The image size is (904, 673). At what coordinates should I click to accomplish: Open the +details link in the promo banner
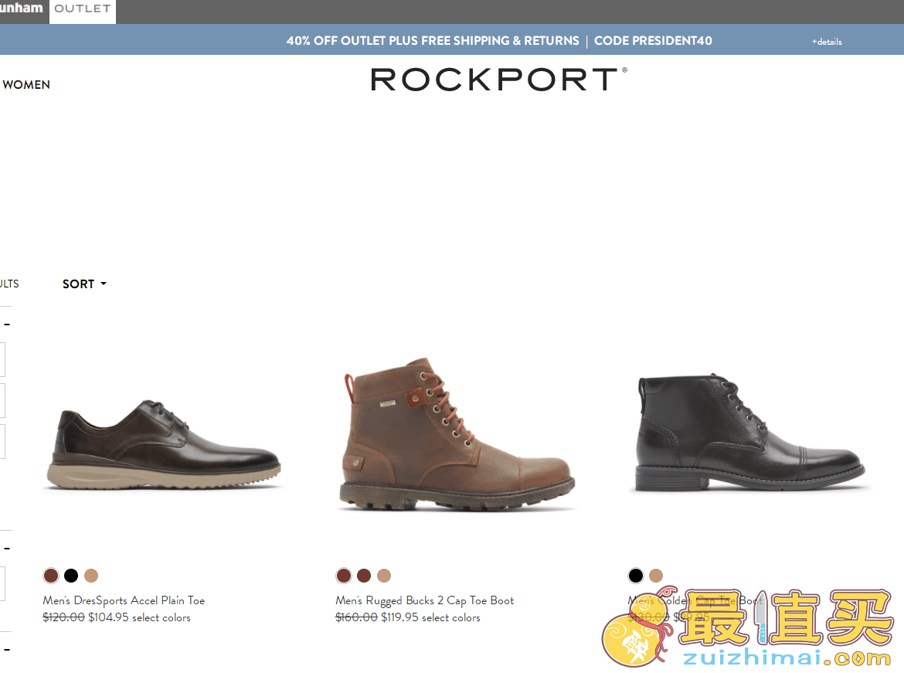827,42
